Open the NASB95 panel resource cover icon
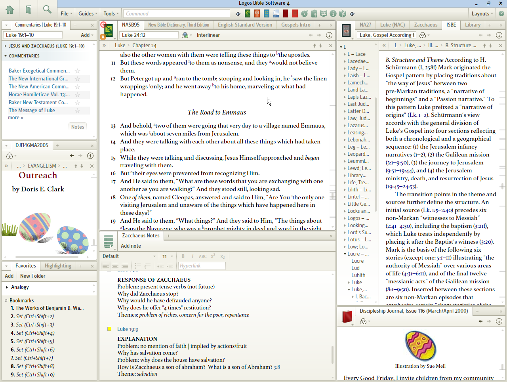Image resolution: width=507 pixels, height=382 pixels. 108,31
